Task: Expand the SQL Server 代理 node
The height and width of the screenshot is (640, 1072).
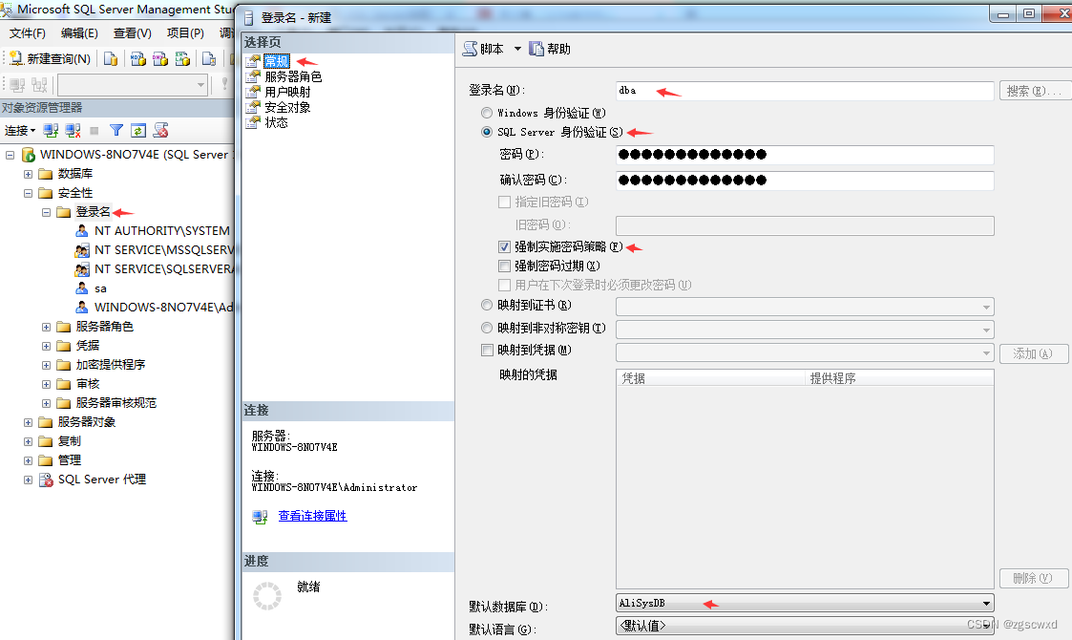Action: 28,480
